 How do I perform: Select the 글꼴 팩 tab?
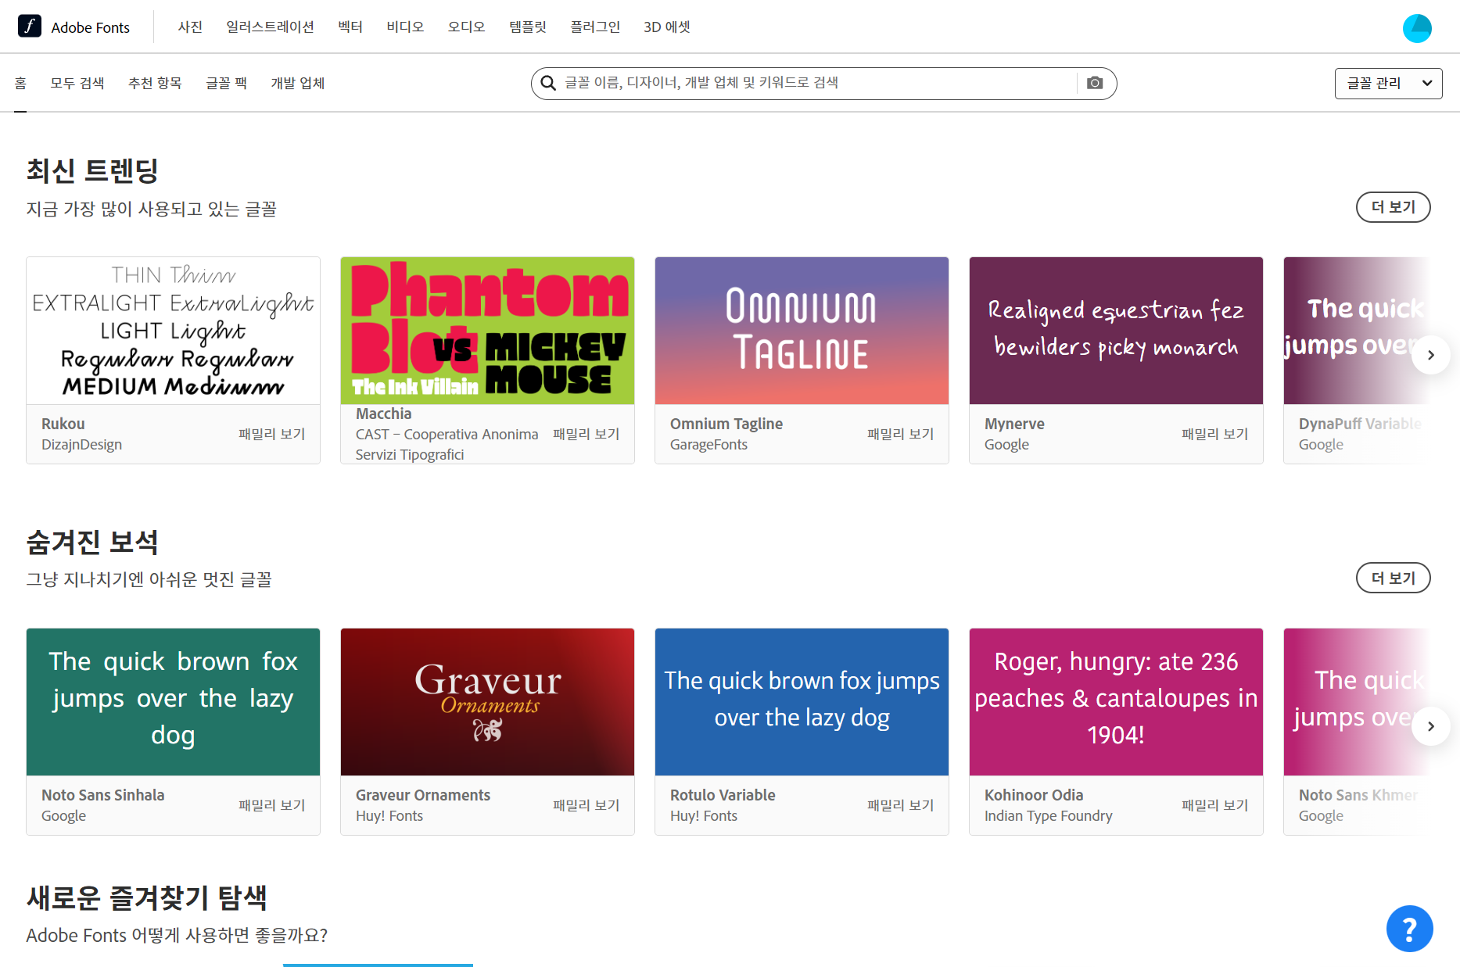(x=226, y=84)
